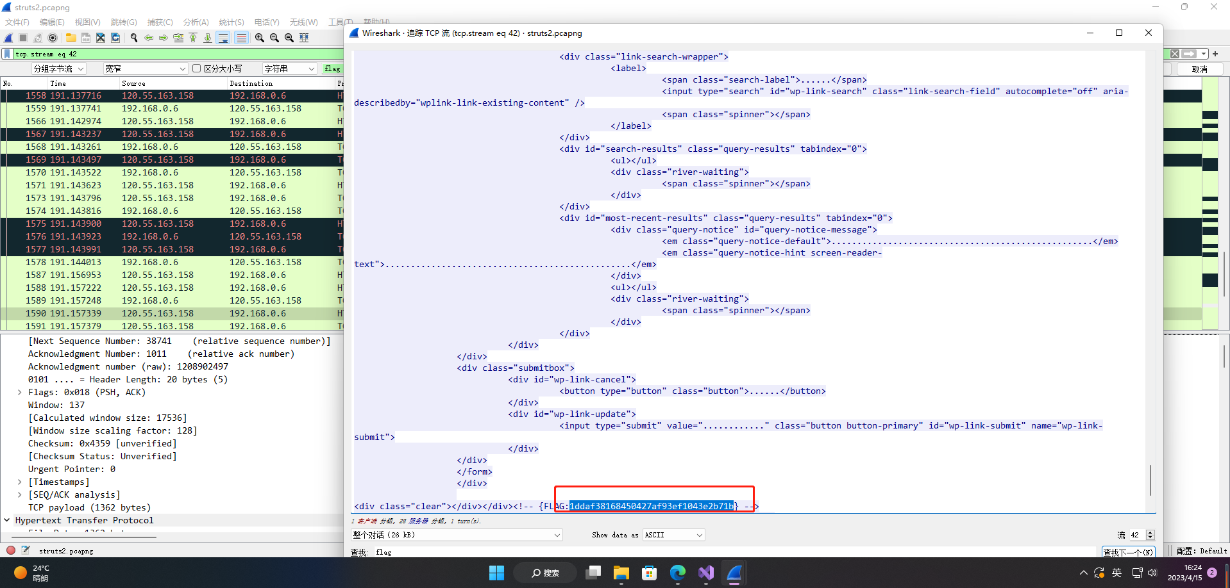Click the tcp.stream eq 42 filter field

[178, 54]
